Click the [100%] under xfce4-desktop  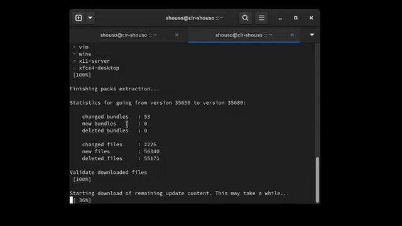click(82, 75)
